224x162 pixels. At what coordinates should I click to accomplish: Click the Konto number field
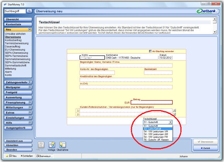point(92,57)
